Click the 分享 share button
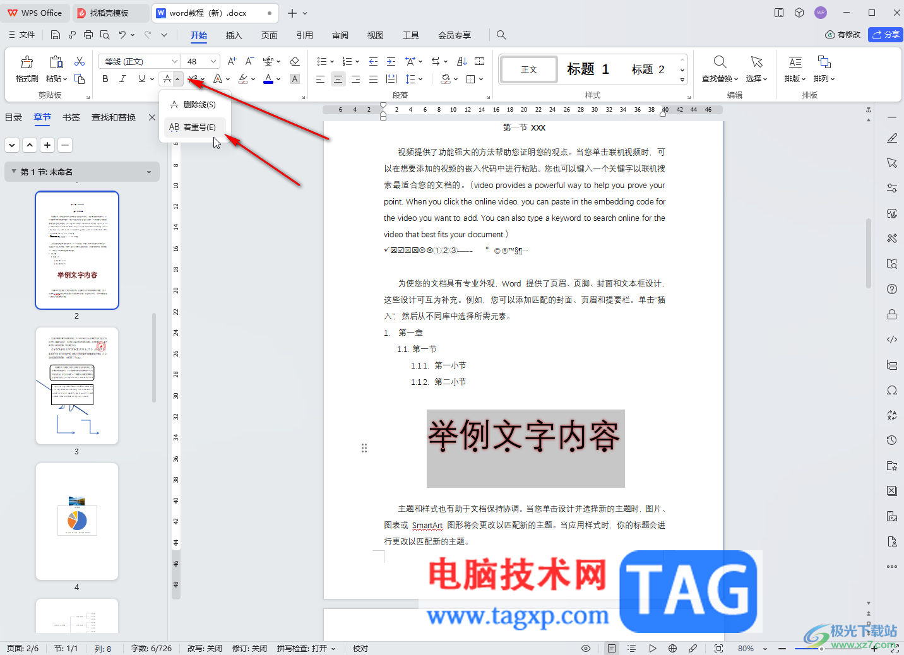Viewport: 904px width, 655px height. point(886,35)
